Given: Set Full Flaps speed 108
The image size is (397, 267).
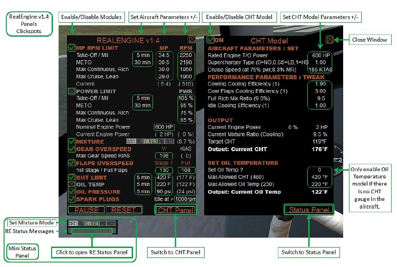Looking at the screenshot, I should coord(186,170).
